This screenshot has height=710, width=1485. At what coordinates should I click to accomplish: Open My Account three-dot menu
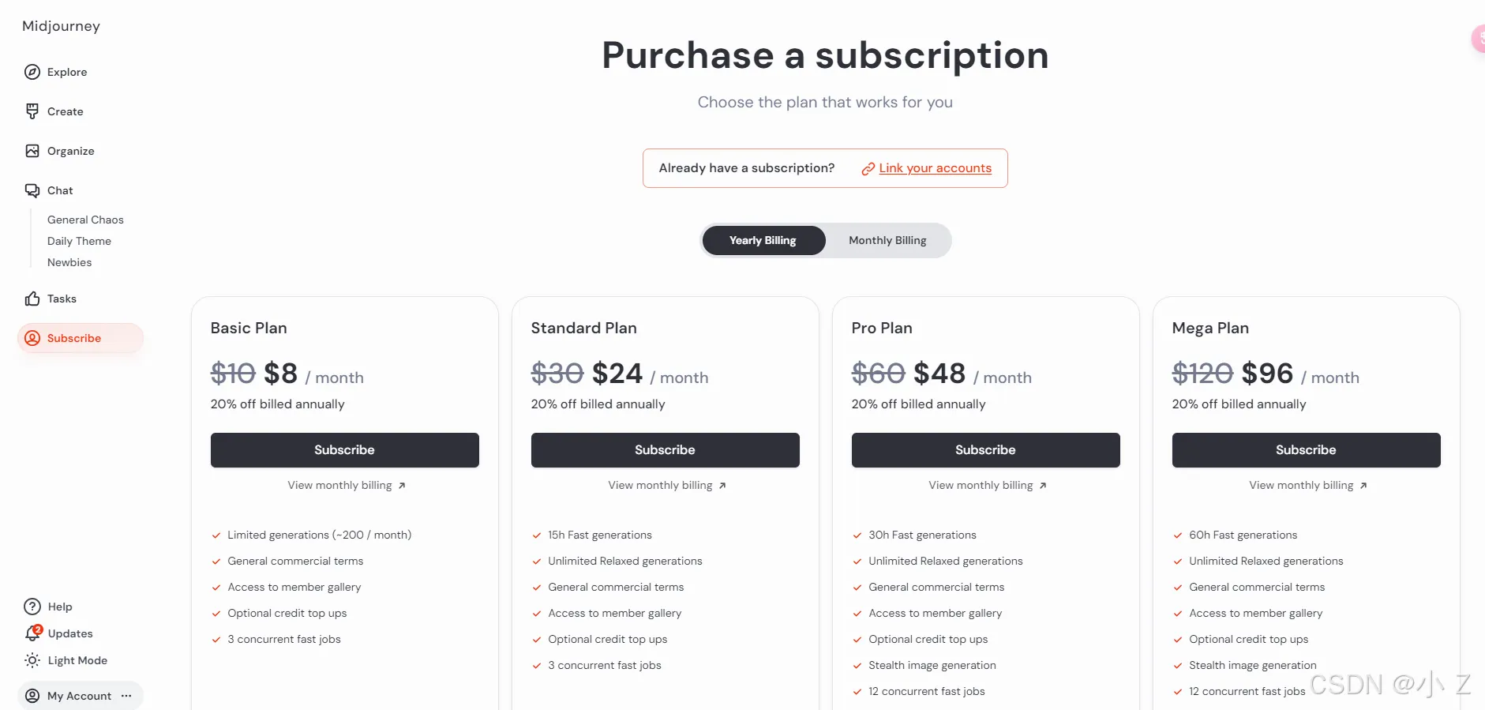pyautogui.click(x=126, y=696)
